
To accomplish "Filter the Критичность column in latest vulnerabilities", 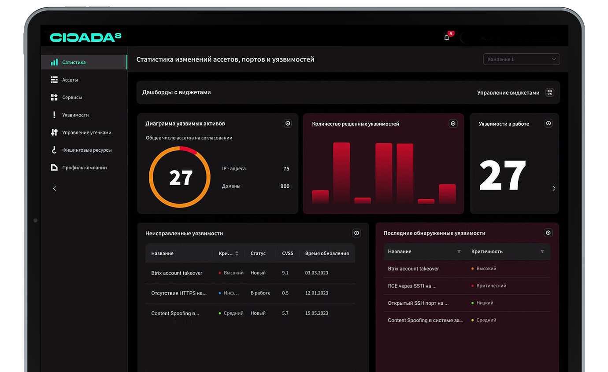I will [x=542, y=252].
